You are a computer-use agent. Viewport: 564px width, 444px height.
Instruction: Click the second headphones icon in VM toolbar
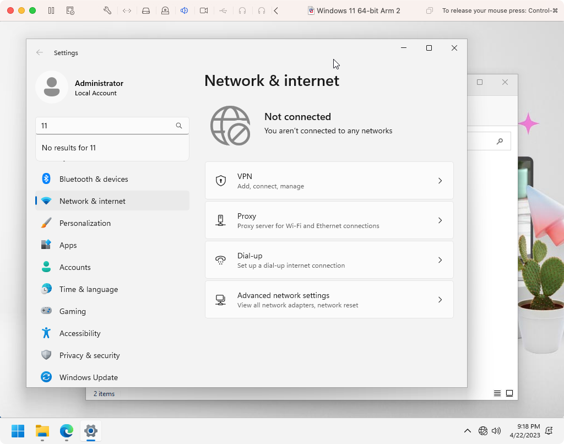pos(262,10)
